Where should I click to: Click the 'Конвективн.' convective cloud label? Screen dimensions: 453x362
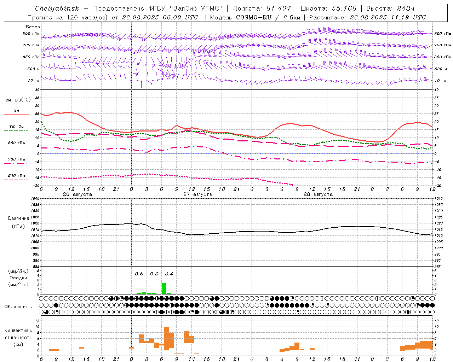(18, 331)
